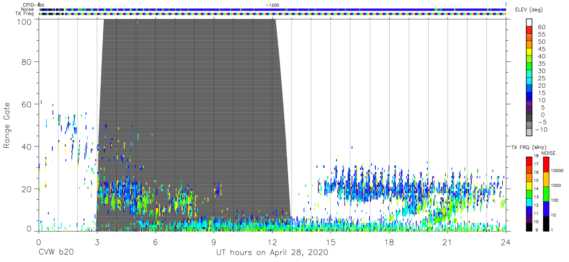Click orange segment of NOISE colorbar

(546, 179)
